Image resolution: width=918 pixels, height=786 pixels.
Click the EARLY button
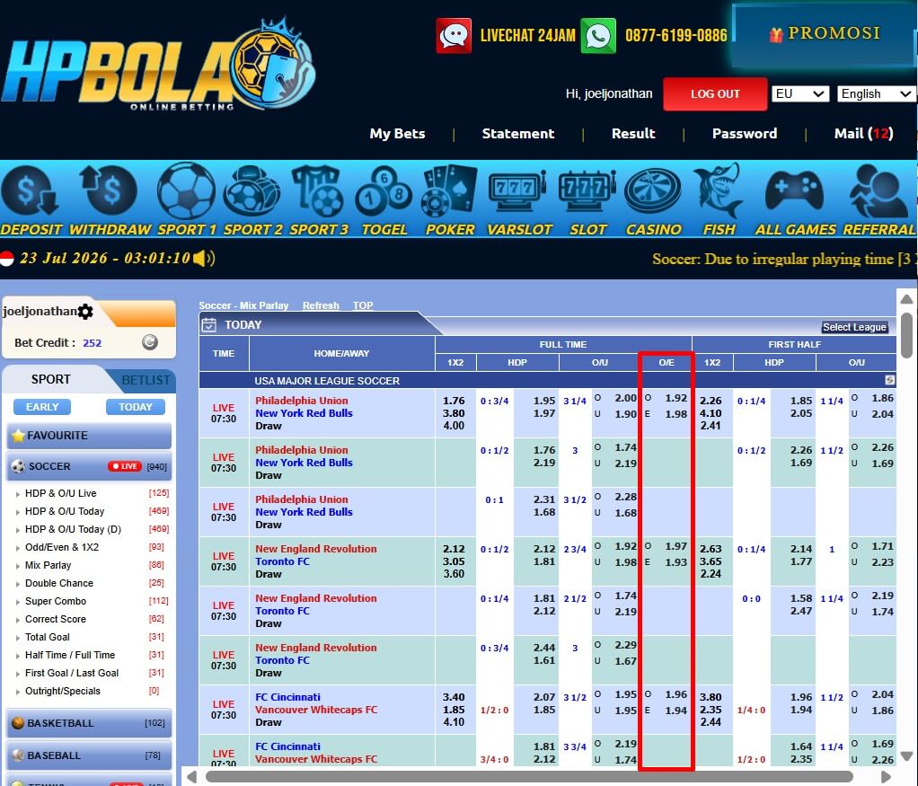coord(42,407)
